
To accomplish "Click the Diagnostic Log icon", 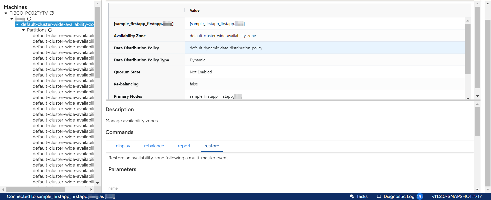I will (379, 196).
